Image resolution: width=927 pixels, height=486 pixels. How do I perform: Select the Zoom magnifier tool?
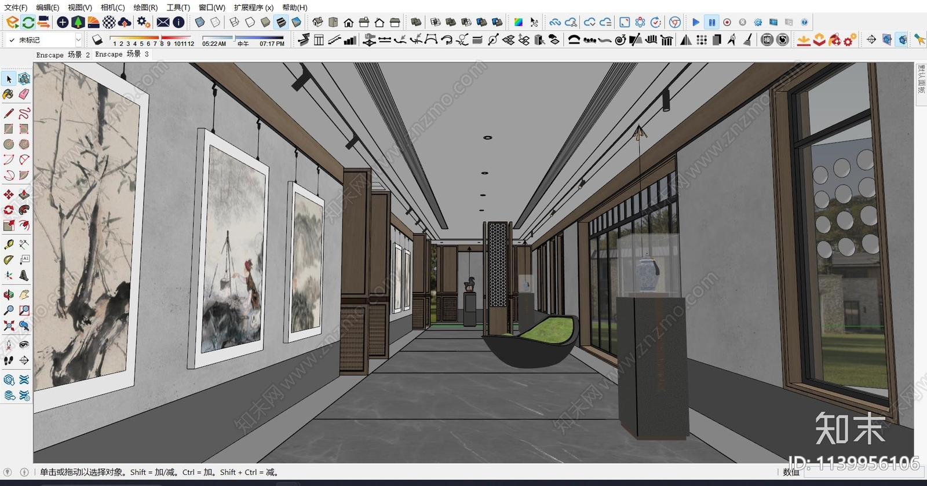point(9,310)
